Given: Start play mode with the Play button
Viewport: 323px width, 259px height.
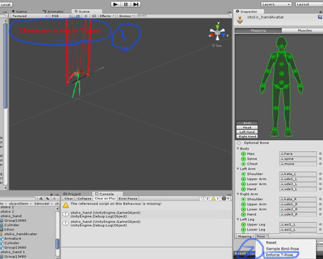Looking at the screenshot, I should 115,4.
